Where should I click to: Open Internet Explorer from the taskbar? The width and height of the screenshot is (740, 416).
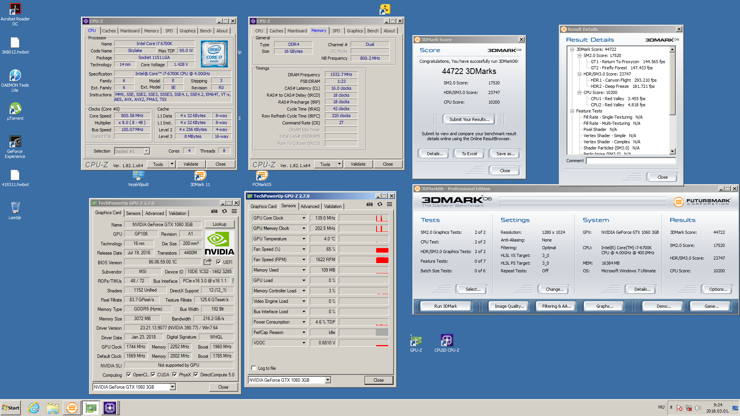(x=34, y=408)
